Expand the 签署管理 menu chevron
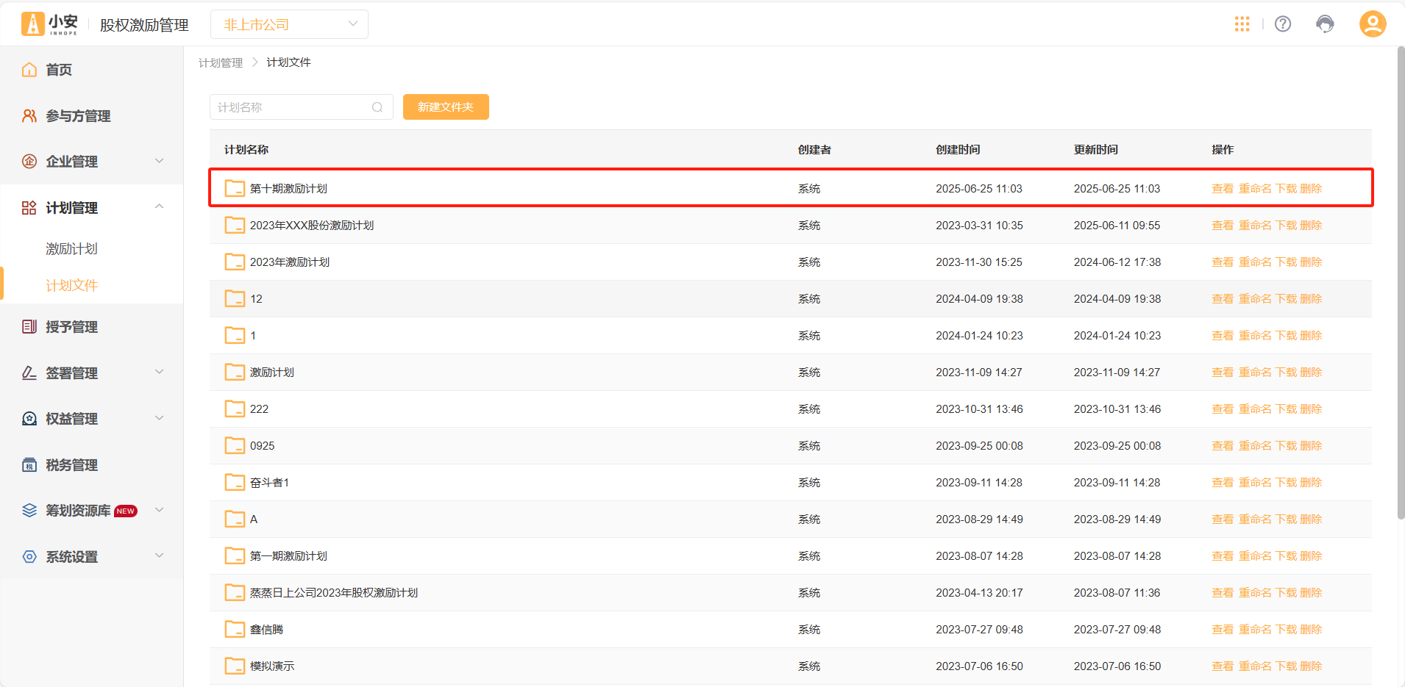This screenshot has height=687, width=1405. pos(160,372)
